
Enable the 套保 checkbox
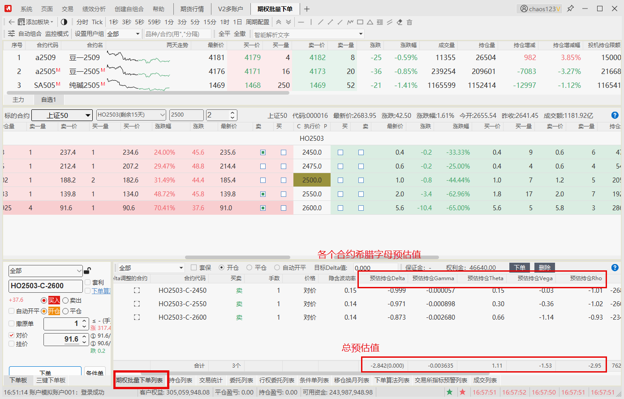coord(194,268)
